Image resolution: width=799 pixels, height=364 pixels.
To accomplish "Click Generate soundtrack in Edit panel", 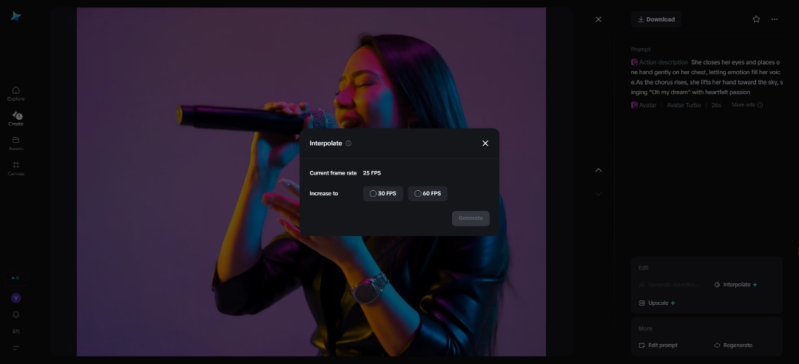I will pyautogui.click(x=669, y=285).
